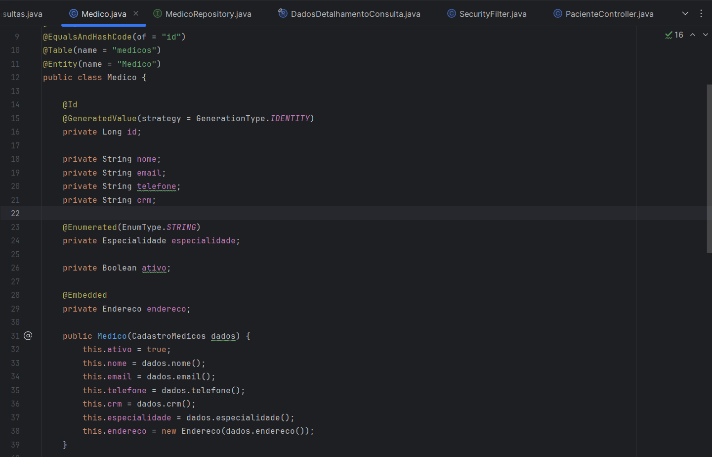Click the underlined 'ativo' field name
Image resolution: width=712 pixels, height=457 pixels.
pyautogui.click(x=154, y=268)
